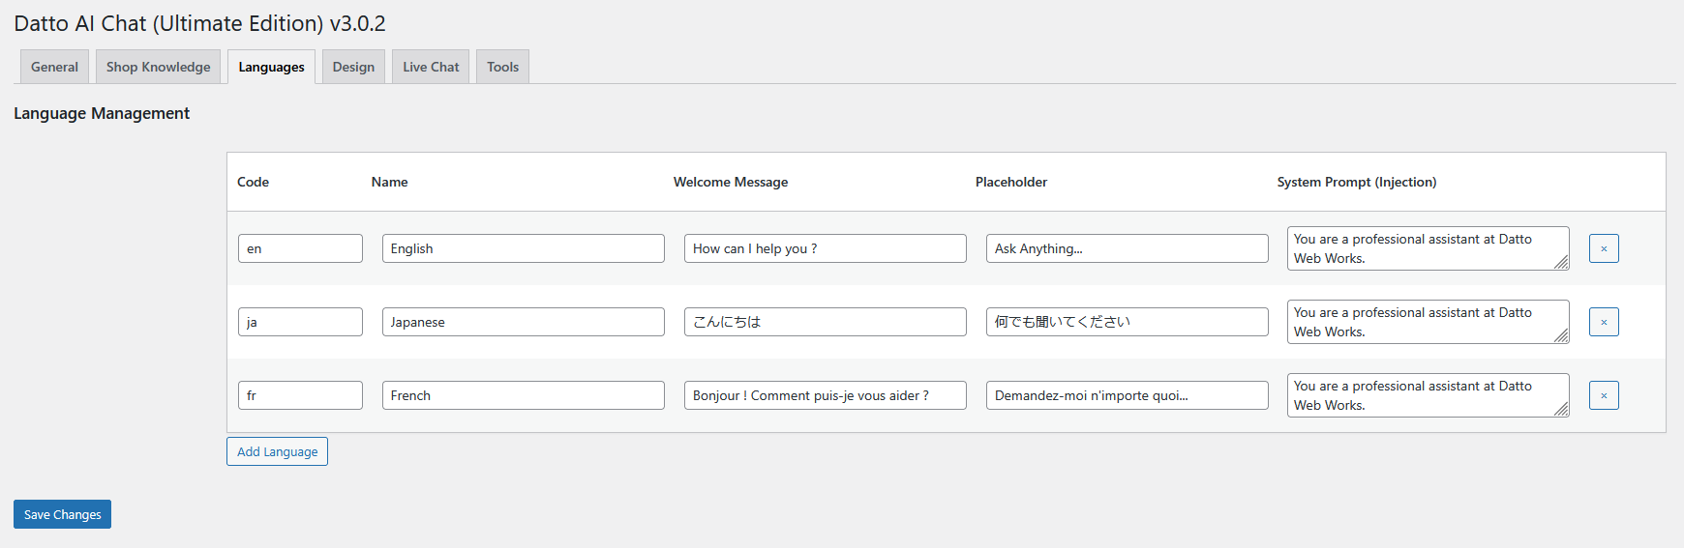Remove the Japanese language row

[x=1603, y=322]
